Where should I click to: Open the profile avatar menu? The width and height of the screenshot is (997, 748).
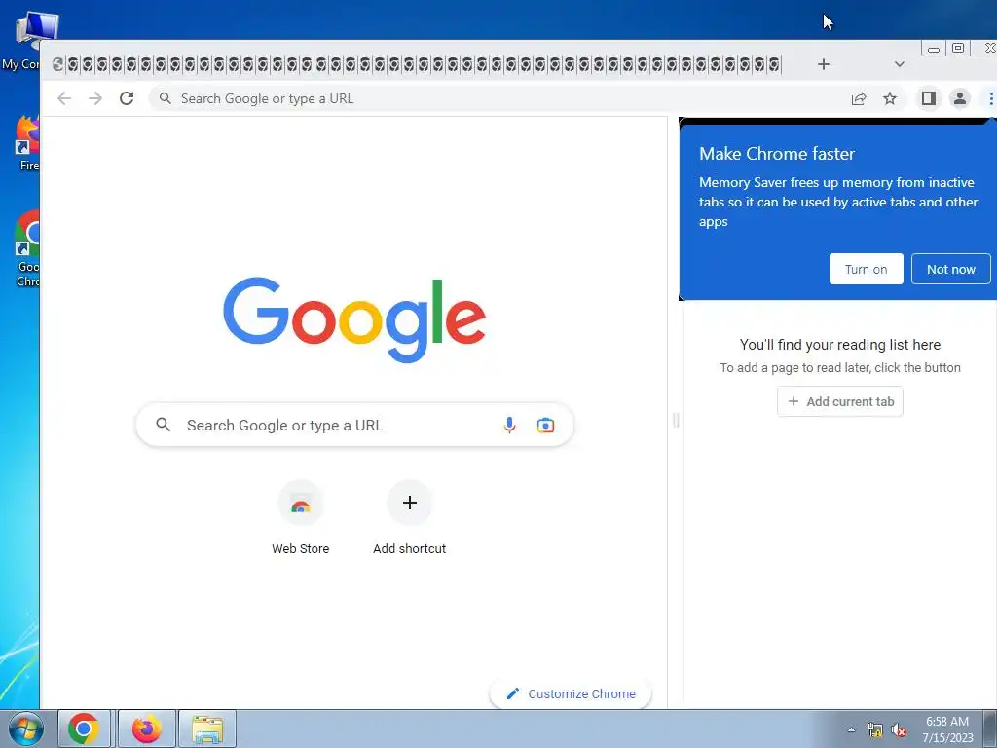[959, 98]
